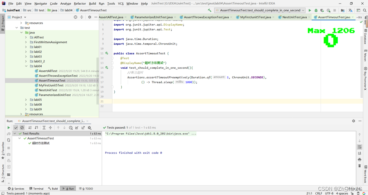Click Restore Layout icon in Run sidebar
This screenshot has width=368, height=195.
(9, 175)
